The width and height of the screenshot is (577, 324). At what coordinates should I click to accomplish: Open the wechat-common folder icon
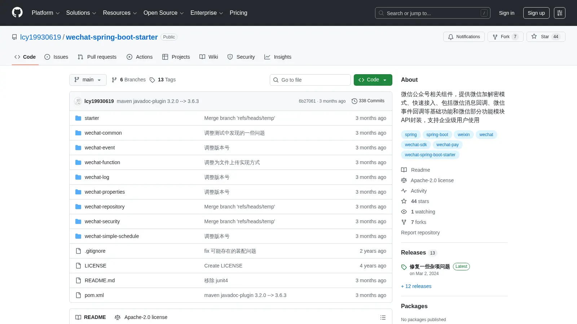tap(78, 133)
